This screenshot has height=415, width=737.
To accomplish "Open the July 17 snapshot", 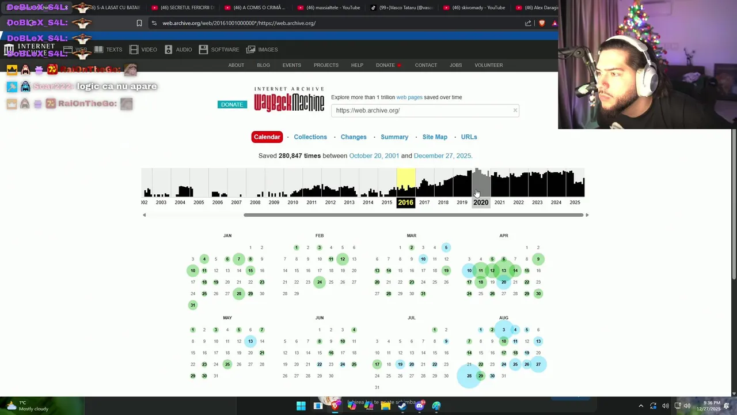I will (377, 364).
